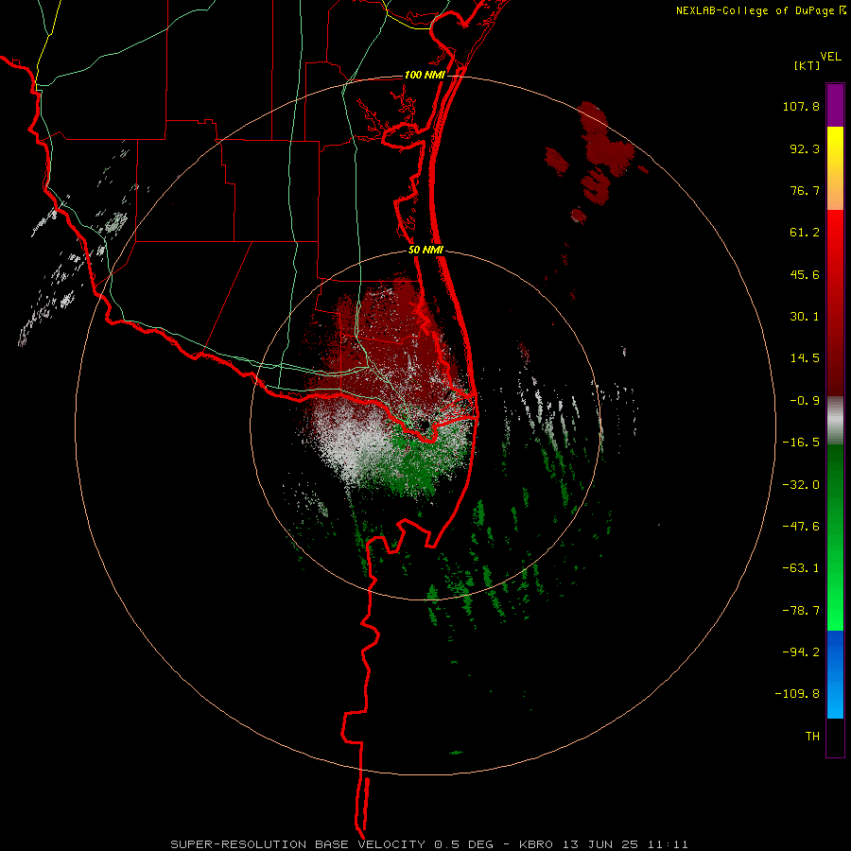Click the 107.8 velocity scale value

(x=801, y=106)
